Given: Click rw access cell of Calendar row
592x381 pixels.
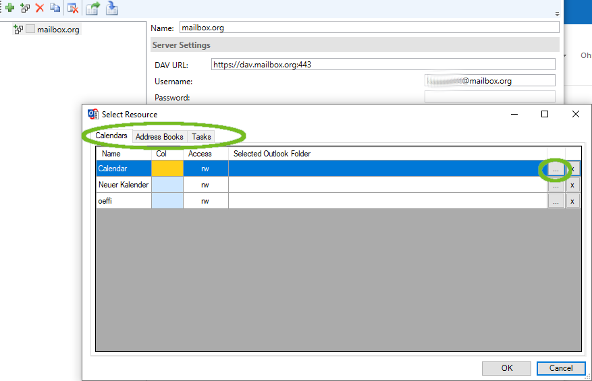Looking at the screenshot, I should 206,169.
